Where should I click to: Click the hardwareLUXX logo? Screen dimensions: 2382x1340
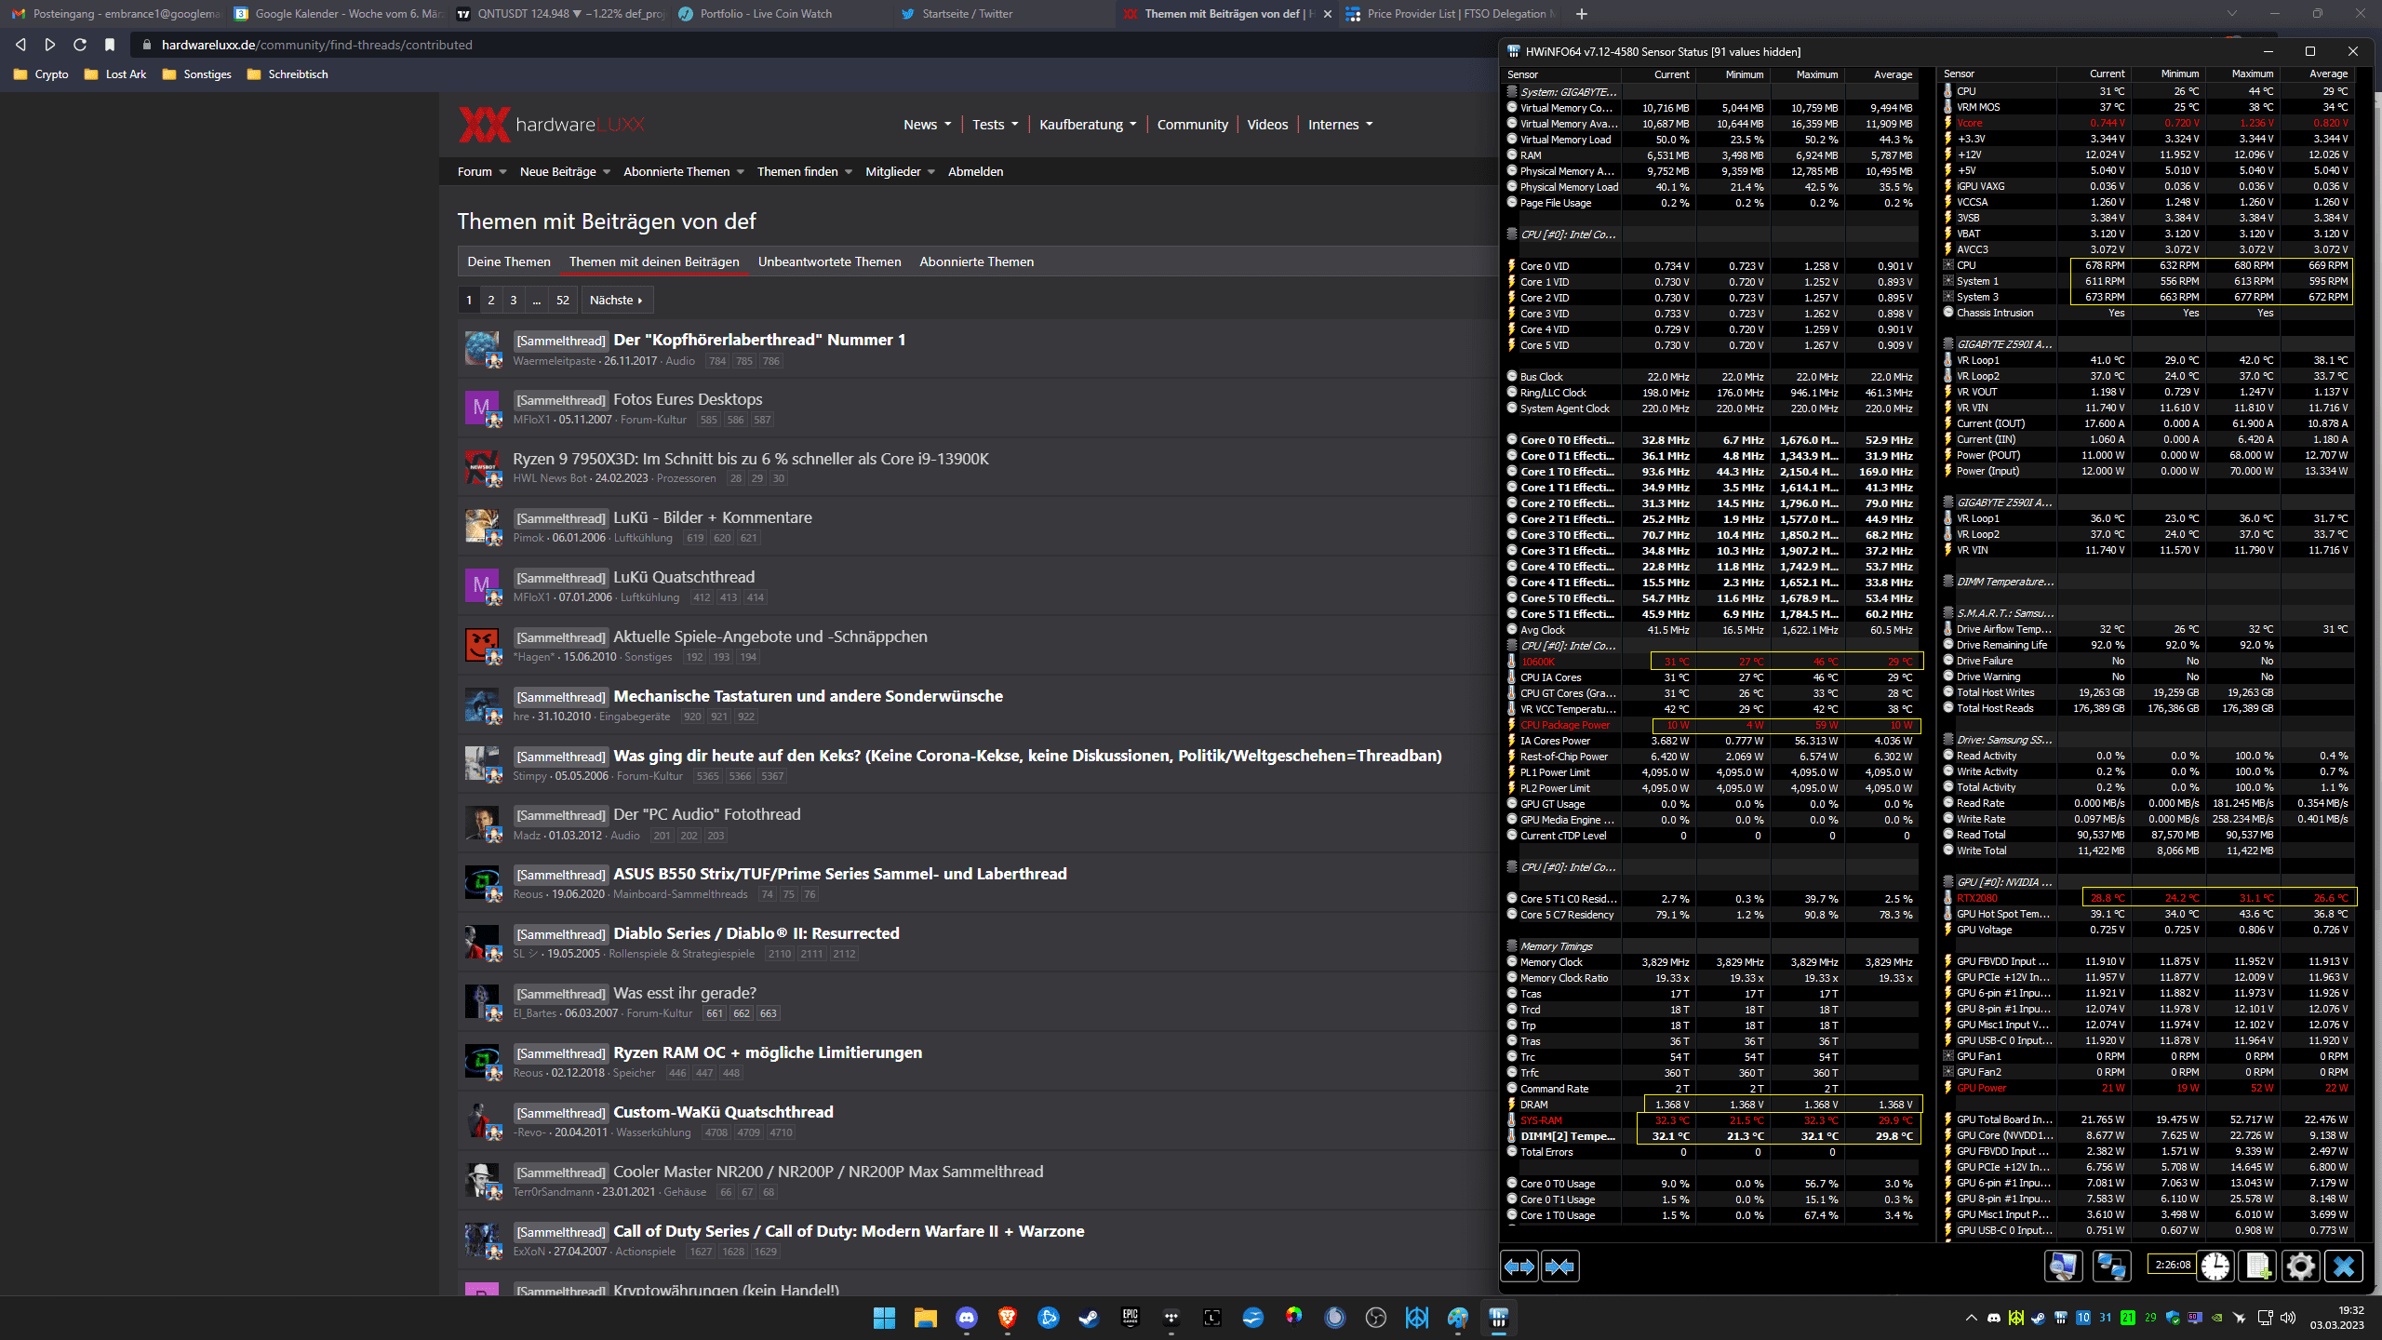tap(551, 125)
